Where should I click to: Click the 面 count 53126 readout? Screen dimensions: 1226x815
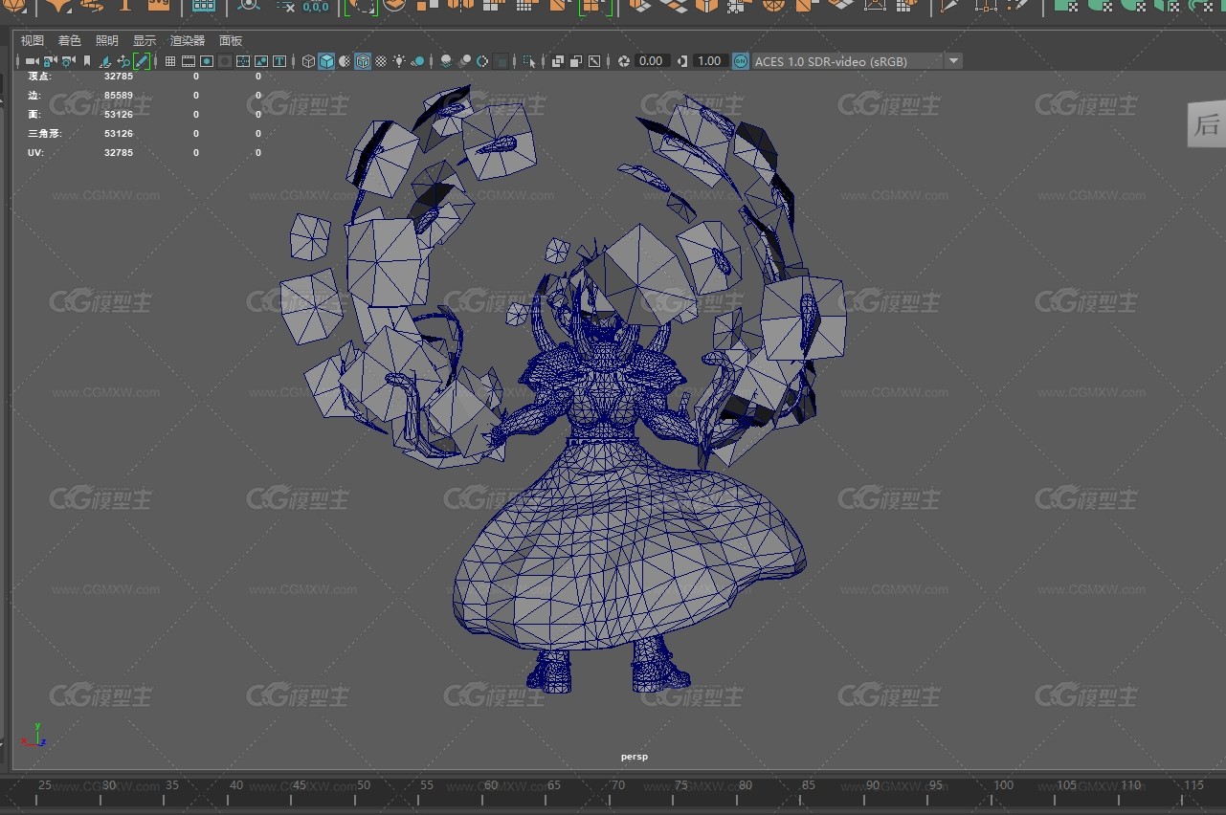pyautogui.click(x=119, y=114)
